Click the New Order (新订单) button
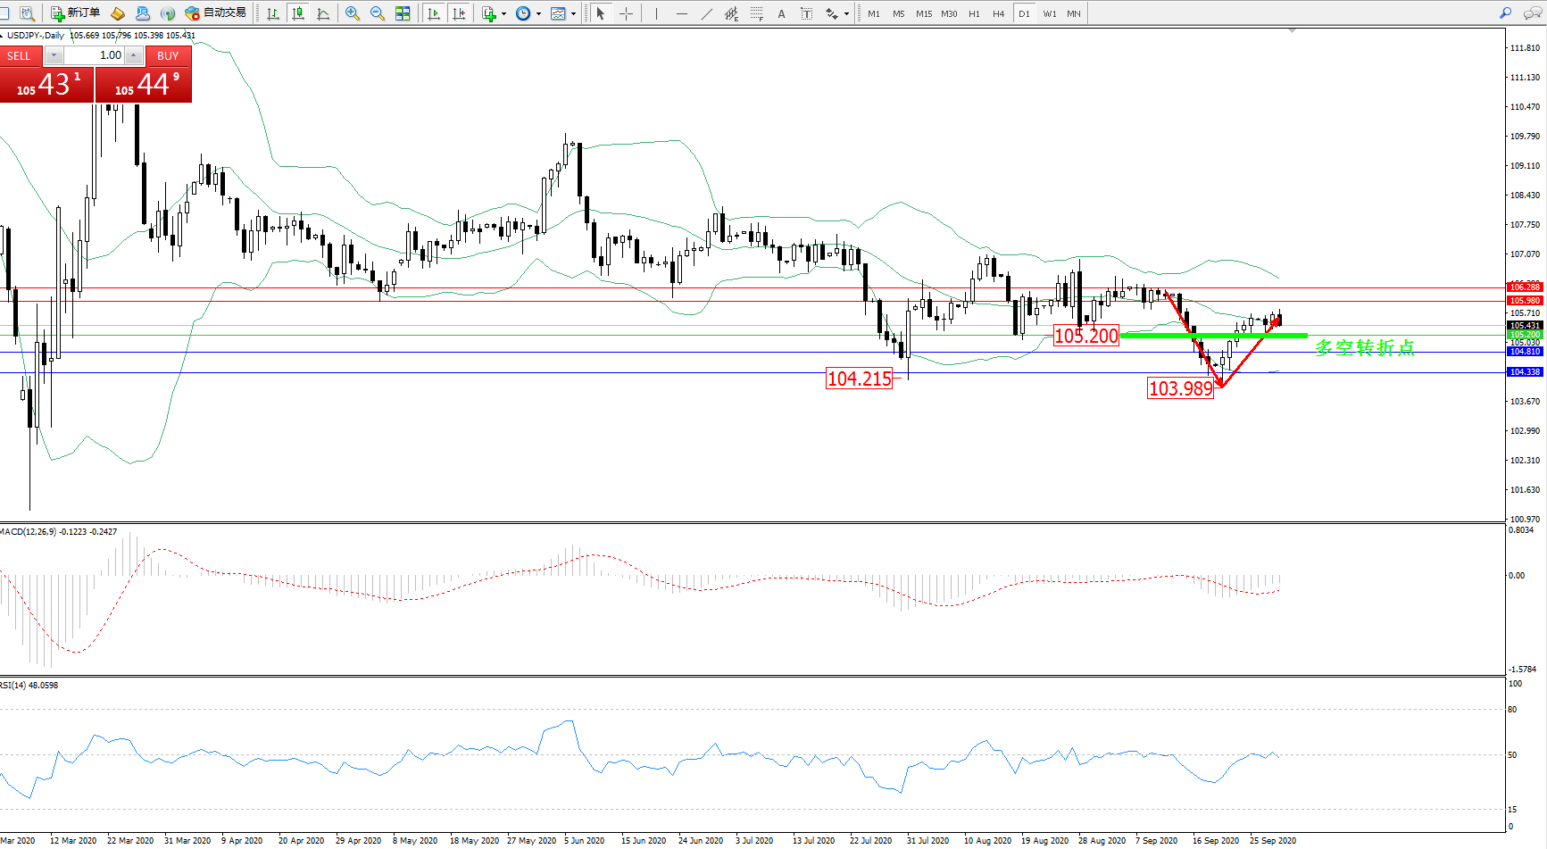 click(75, 13)
